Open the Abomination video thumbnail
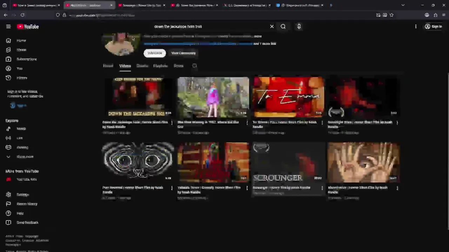This screenshot has height=252, width=449. 364,162
